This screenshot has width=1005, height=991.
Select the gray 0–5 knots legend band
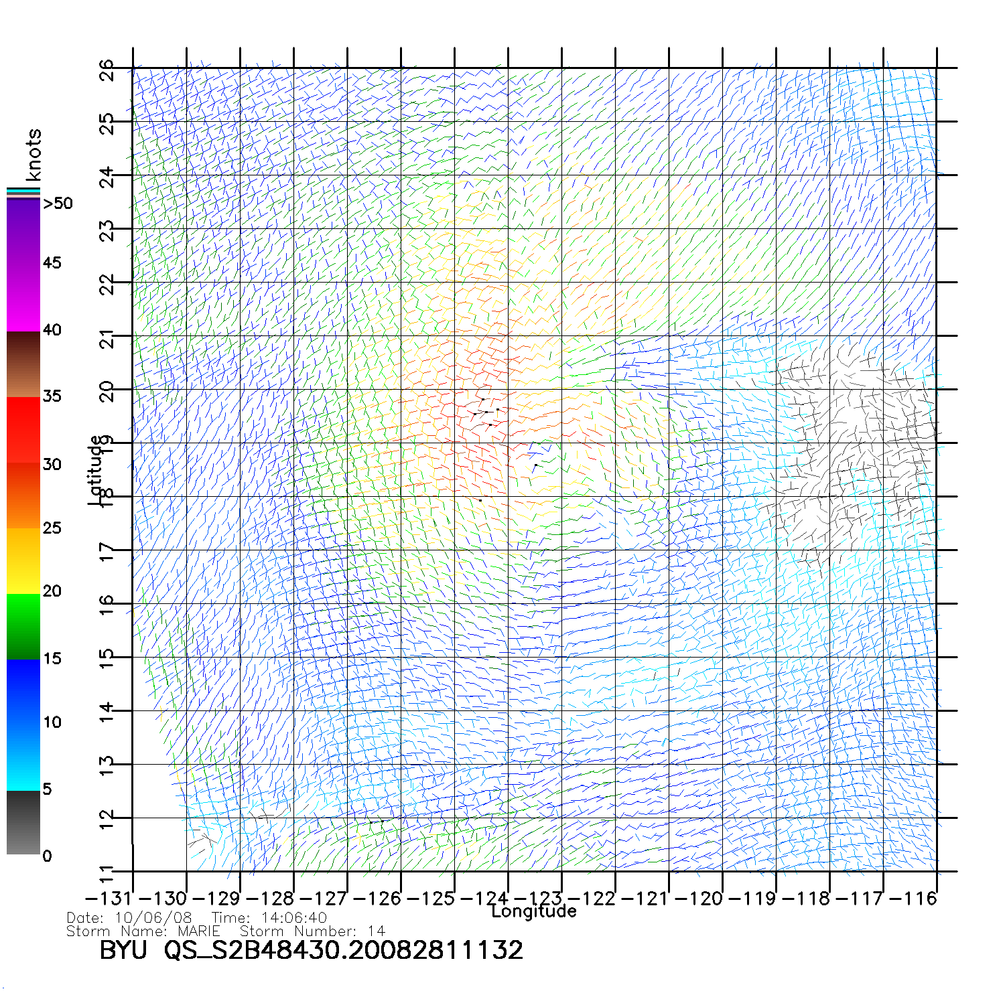pyautogui.click(x=23, y=822)
